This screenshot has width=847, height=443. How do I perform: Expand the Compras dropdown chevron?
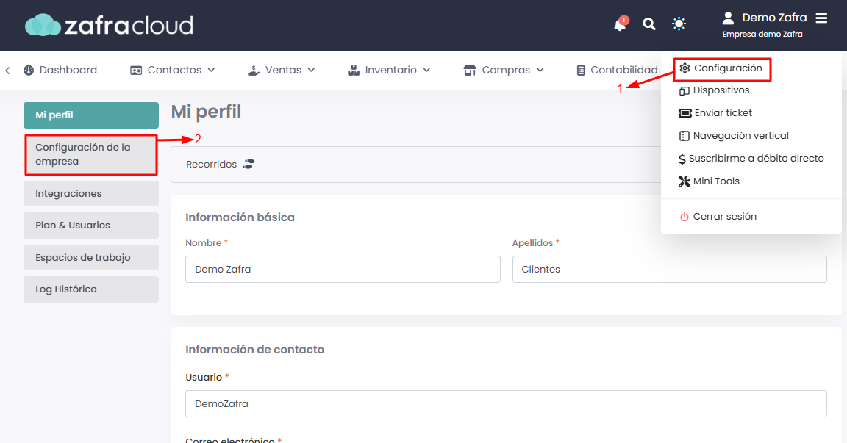click(x=540, y=70)
